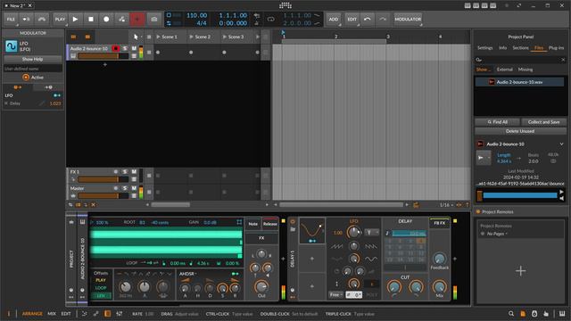Select Audio 2-bounce-10.wav in file list
The image size is (571, 321).
click(519, 82)
